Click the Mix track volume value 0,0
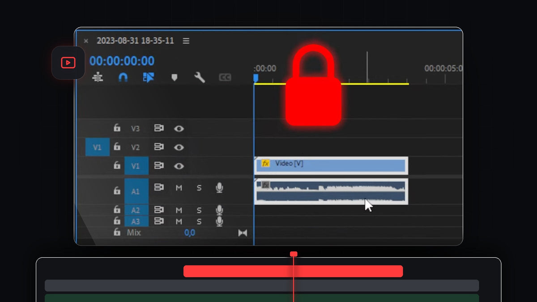 (190, 233)
